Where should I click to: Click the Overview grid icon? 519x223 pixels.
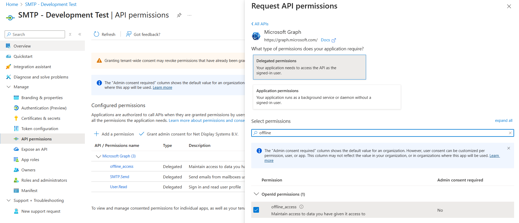click(x=8, y=46)
